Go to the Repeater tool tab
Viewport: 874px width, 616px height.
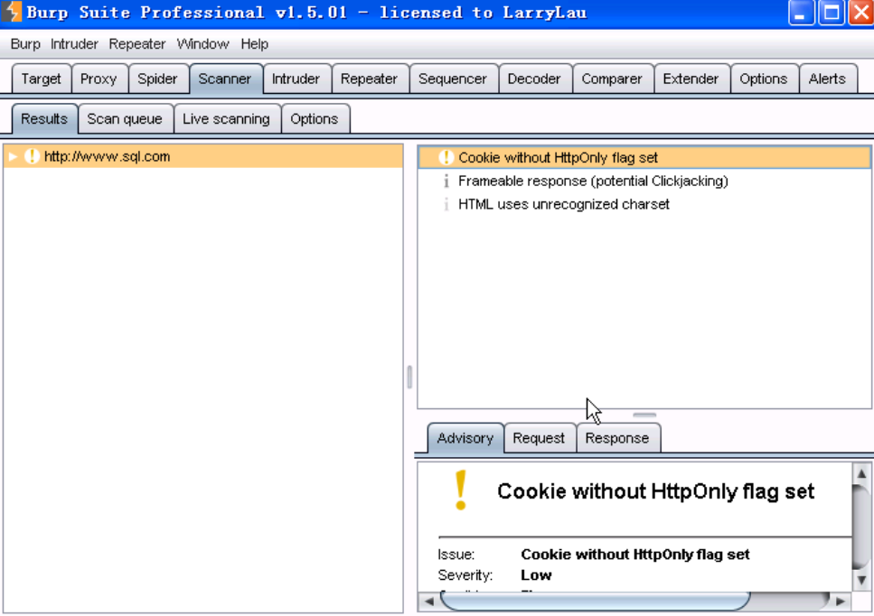click(369, 79)
